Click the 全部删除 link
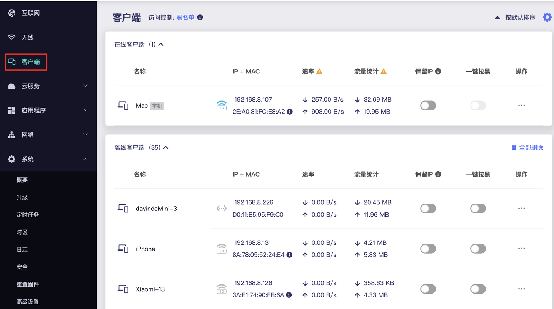Viewport: 554px width, 309px height. click(527, 148)
